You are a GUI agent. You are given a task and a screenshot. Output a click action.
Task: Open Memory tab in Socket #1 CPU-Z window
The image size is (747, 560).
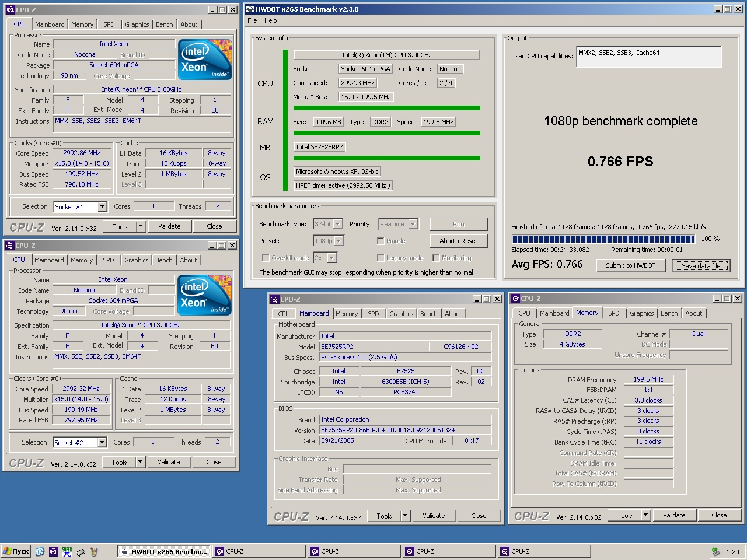click(82, 24)
